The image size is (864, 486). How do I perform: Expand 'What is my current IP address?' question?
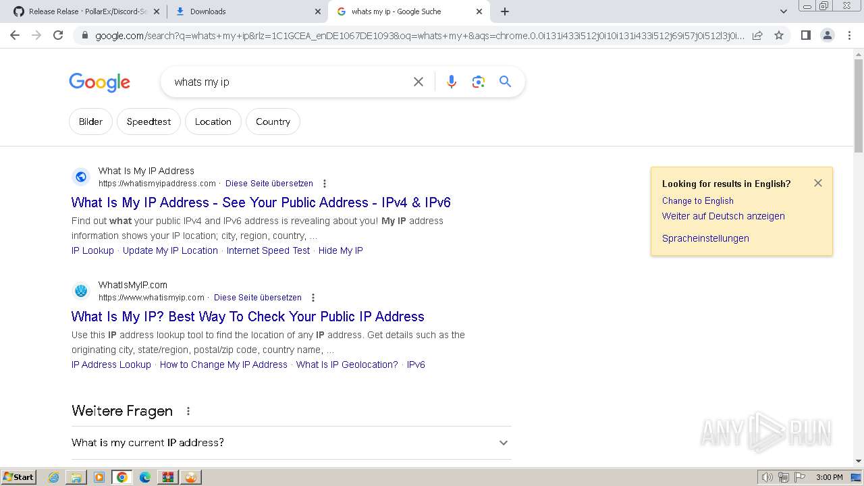click(x=292, y=443)
